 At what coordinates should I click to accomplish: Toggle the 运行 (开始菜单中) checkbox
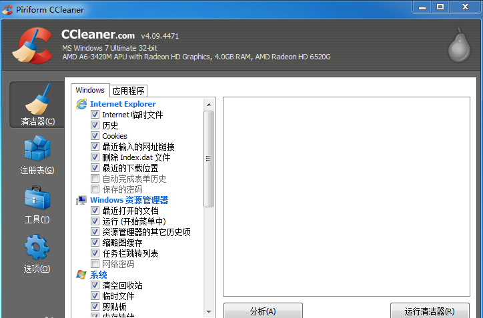[x=95, y=221]
